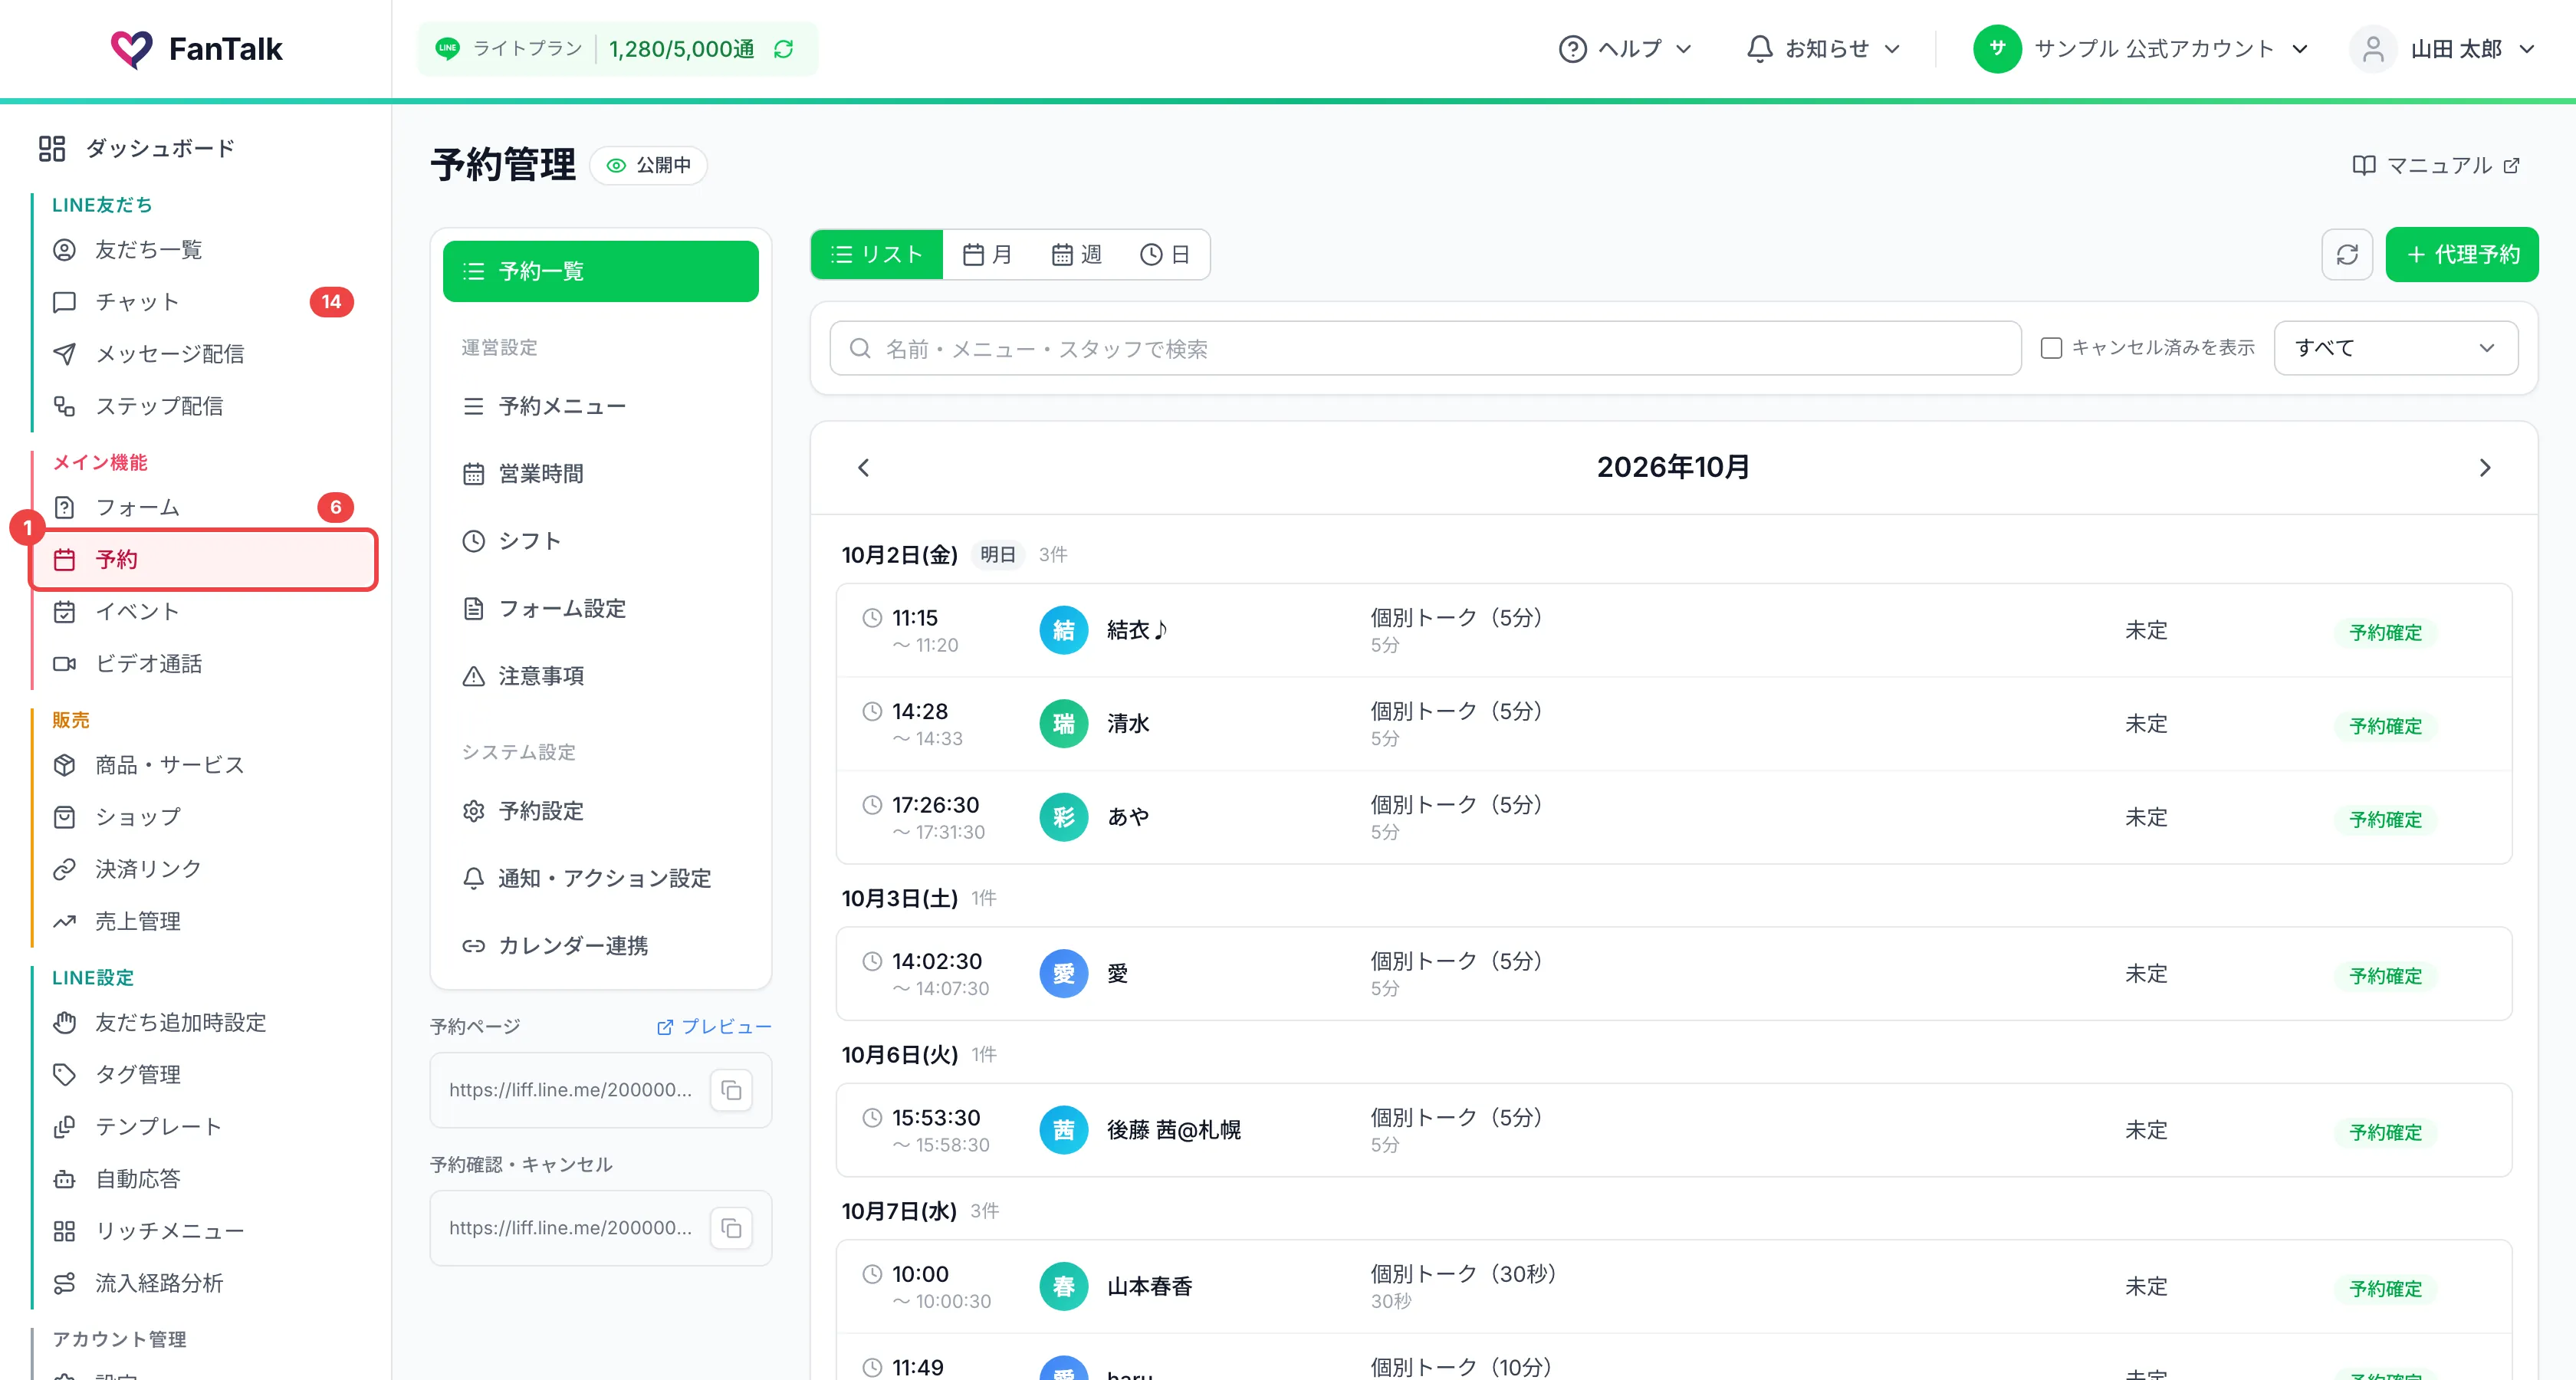Open タグ管理 in the sidebar
2576x1380 pixels.
(x=204, y=1075)
